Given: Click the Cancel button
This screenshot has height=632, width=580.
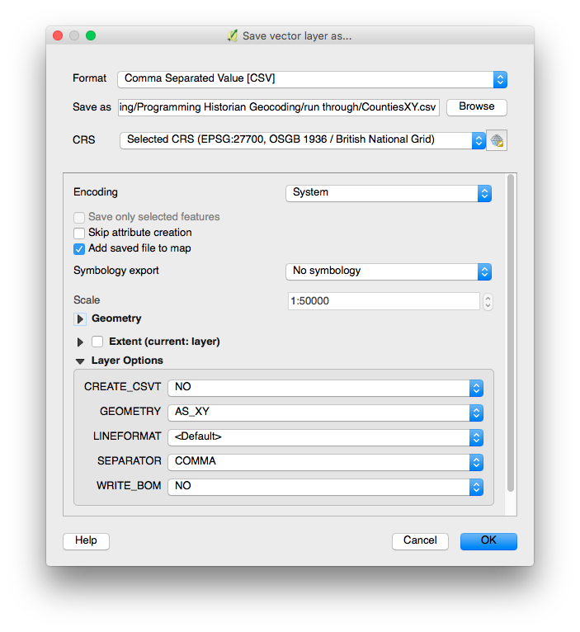Looking at the screenshot, I should click(x=420, y=541).
